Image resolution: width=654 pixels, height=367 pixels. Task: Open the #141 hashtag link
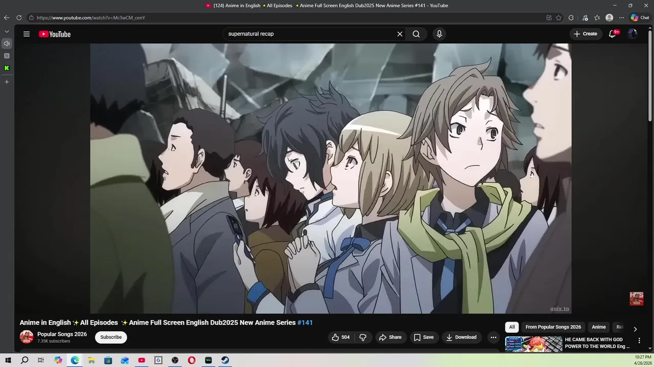tap(305, 323)
